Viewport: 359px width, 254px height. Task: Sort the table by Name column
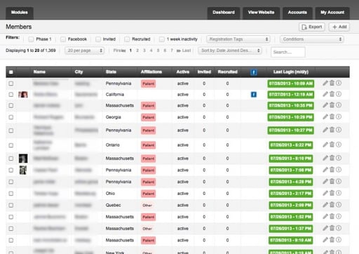39,72
